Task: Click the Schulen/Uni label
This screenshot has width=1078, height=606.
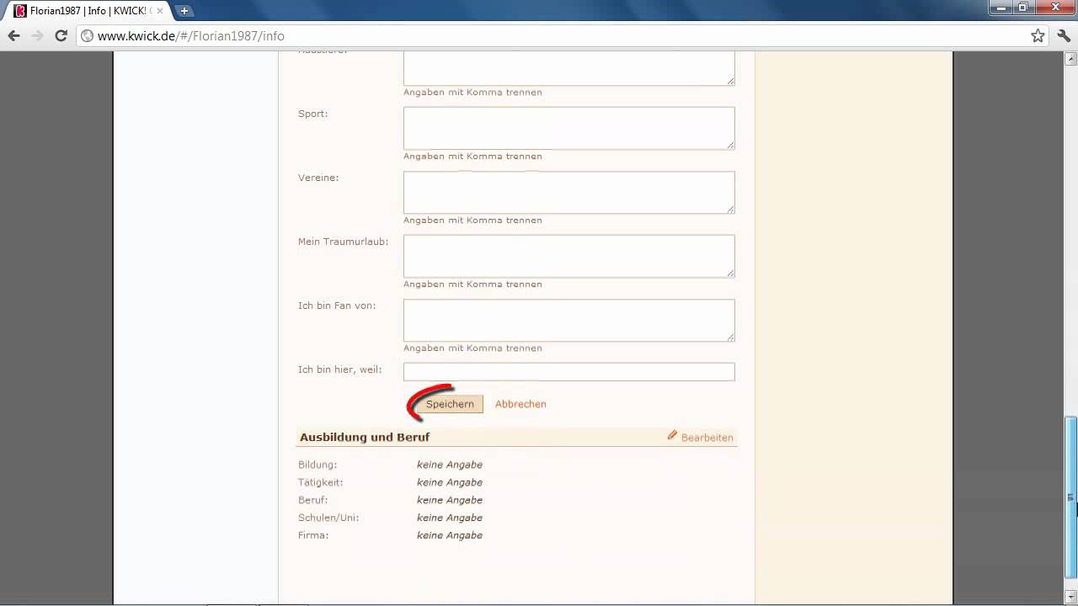Action: [x=328, y=518]
